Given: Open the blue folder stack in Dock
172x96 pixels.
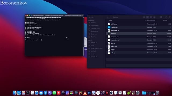Looking at the screenshot, I should (x=144, y=93).
